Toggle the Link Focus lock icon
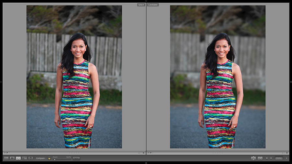Viewport: 292px width, 164px height. tap(49, 158)
